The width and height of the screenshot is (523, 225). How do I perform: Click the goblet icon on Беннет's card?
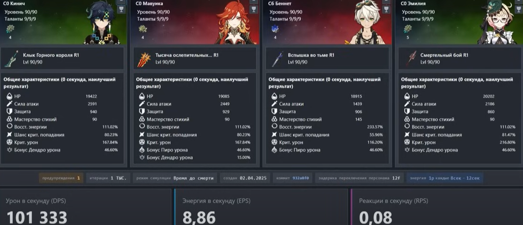(386, 9)
